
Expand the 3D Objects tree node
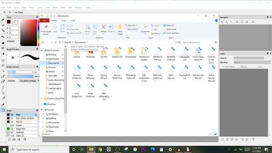(x=43, y=114)
